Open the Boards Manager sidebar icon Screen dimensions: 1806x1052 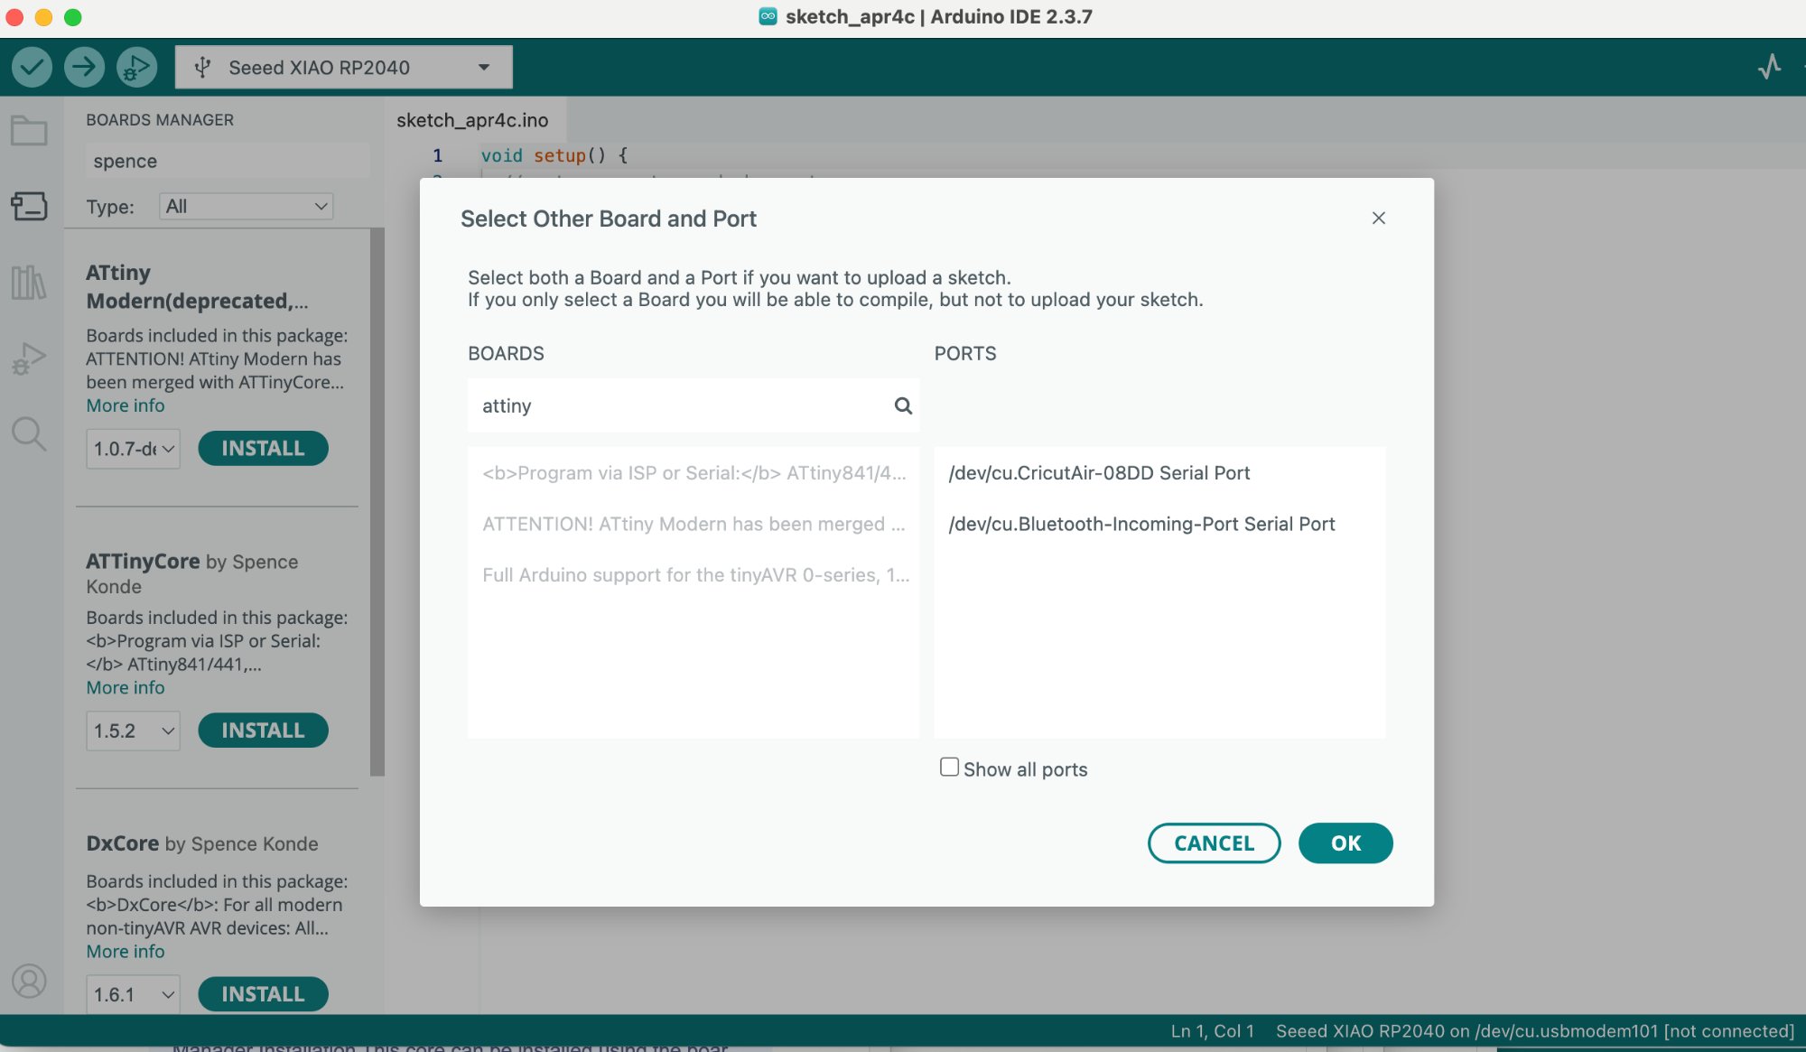(x=29, y=206)
